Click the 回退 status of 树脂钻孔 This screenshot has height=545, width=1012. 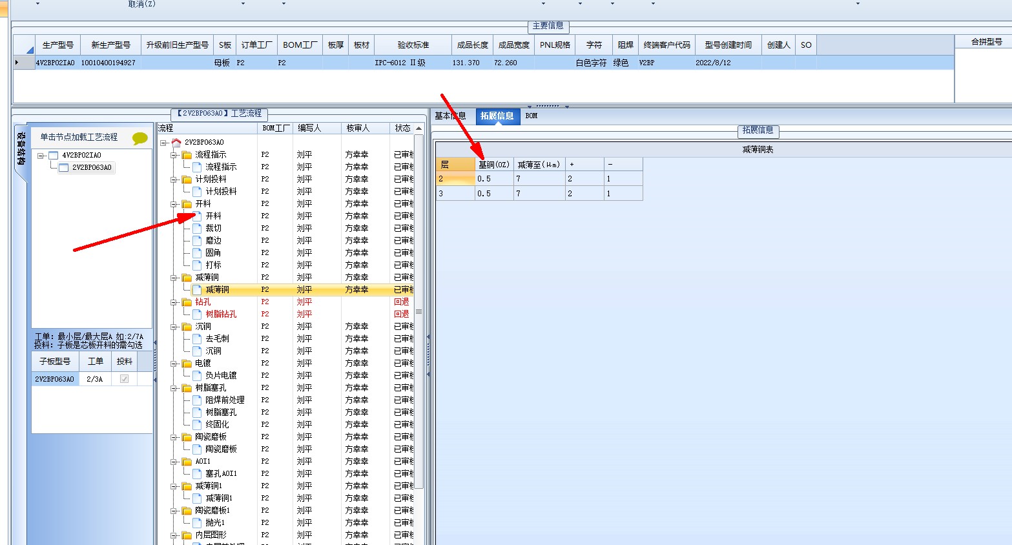point(402,314)
